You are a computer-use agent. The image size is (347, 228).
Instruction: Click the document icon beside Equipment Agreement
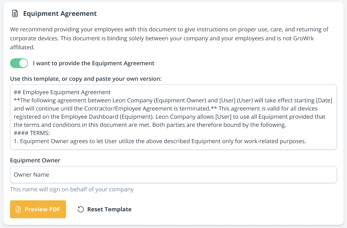[x=15, y=13]
